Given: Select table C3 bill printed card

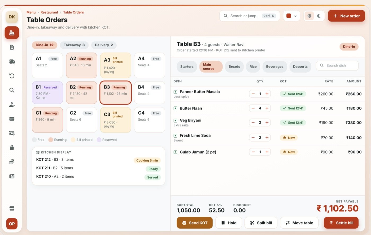Looking at the screenshot, I should click(x=116, y=120).
